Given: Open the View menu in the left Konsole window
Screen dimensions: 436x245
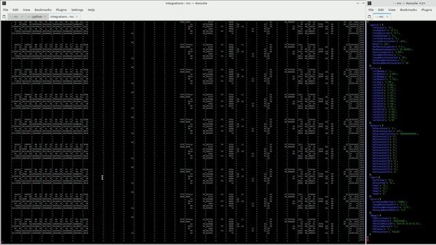Looking at the screenshot, I should (x=27, y=10).
